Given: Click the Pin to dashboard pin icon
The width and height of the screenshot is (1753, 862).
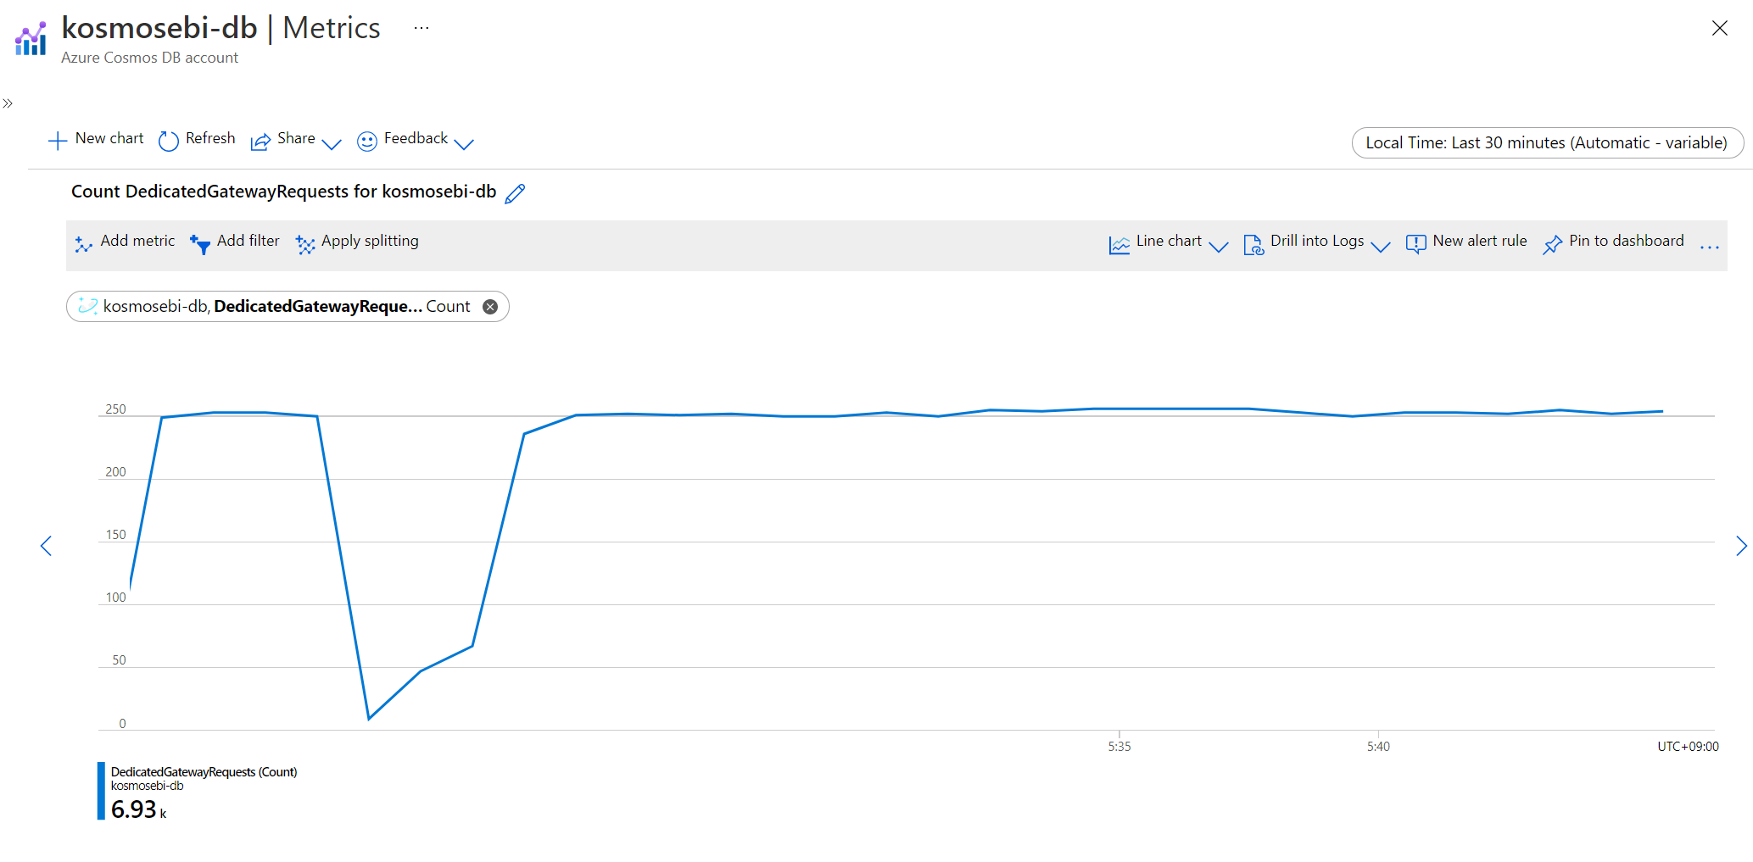Looking at the screenshot, I should [1552, 245].
